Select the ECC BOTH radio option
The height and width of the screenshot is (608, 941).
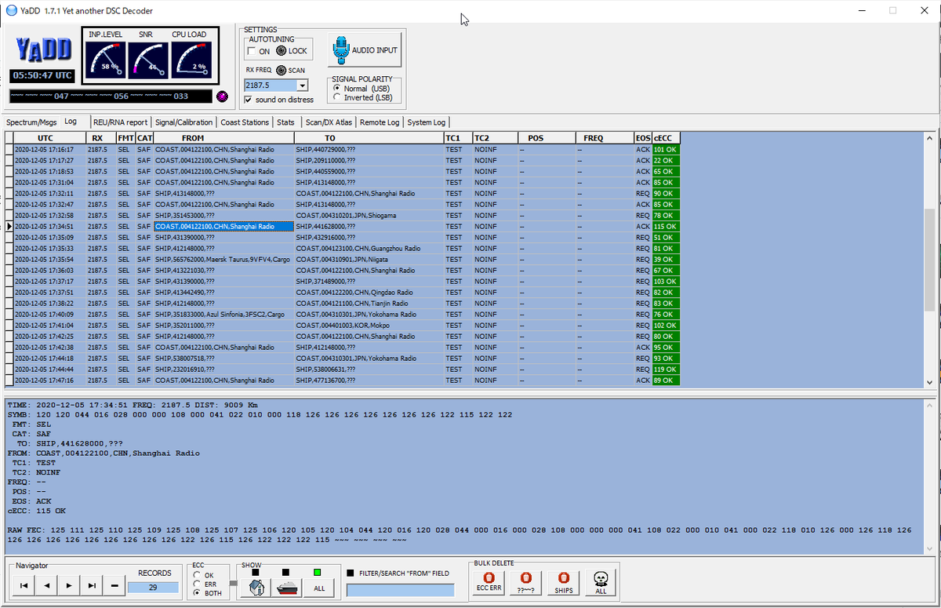[197, 593]
